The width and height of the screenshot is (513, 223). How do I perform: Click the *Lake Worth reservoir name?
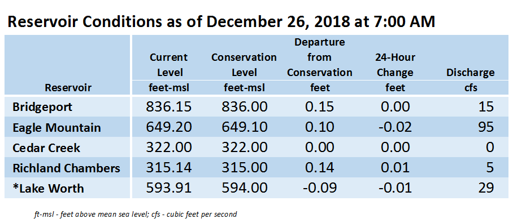(48, 189)
